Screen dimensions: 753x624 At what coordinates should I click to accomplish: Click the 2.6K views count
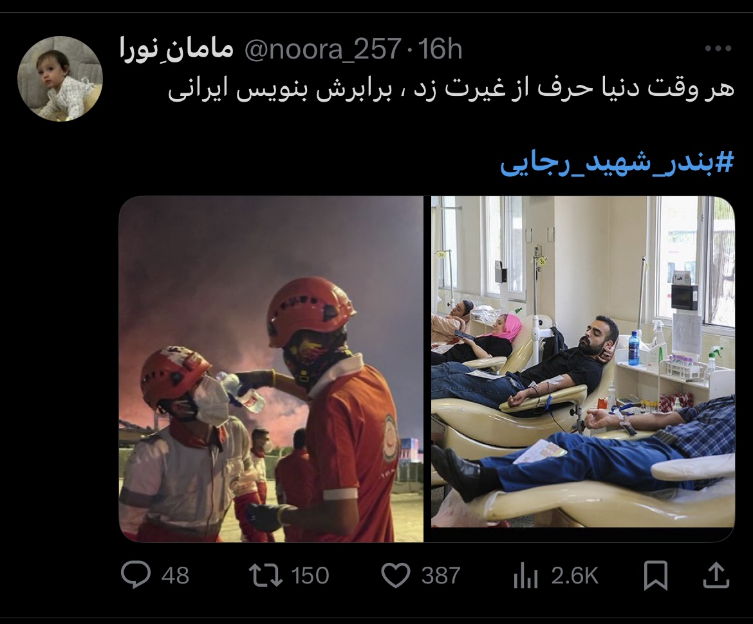[574, 576]
